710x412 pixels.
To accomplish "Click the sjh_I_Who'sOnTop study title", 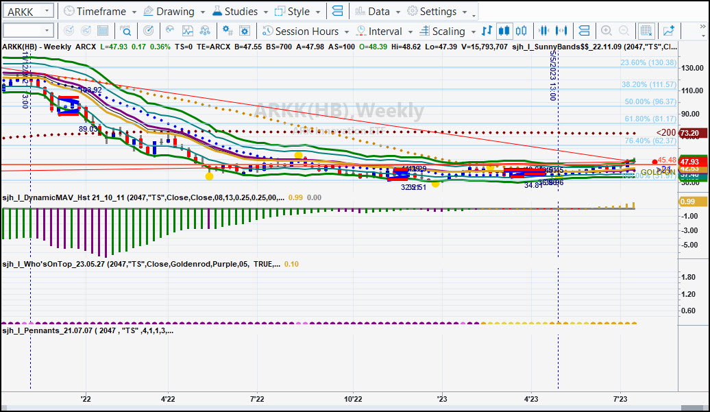I will [x=140, y=264].
